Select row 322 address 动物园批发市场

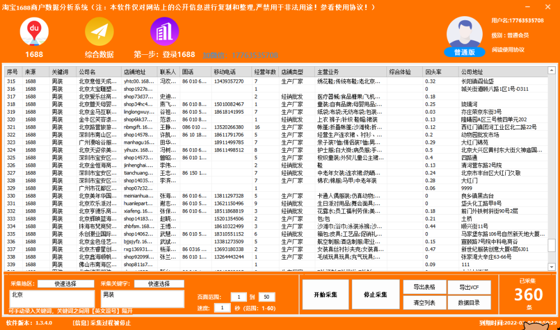[x=480, y=135]
